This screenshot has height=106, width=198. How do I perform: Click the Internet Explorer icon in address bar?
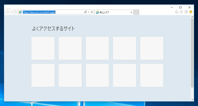(x=20, y=12)
